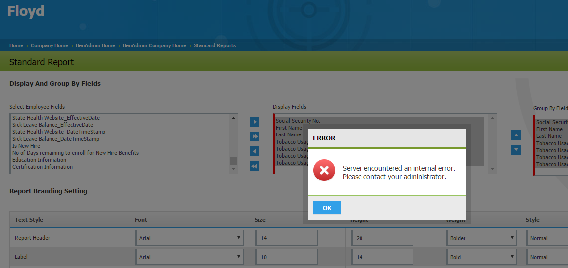
Task: Open the Report Header font dropdown
Action: click(190, 238)
